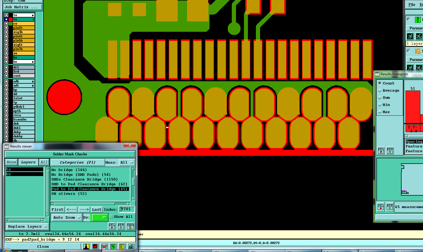Select bs in the Results viewer layers list
This screenshot has width=423, height=252.
(24, 174)
